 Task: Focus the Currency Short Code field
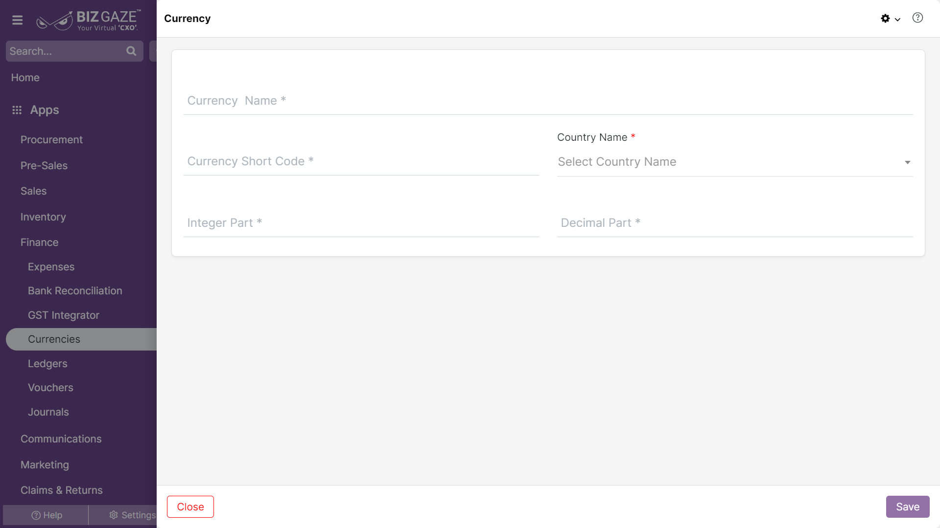pos(361,161)
